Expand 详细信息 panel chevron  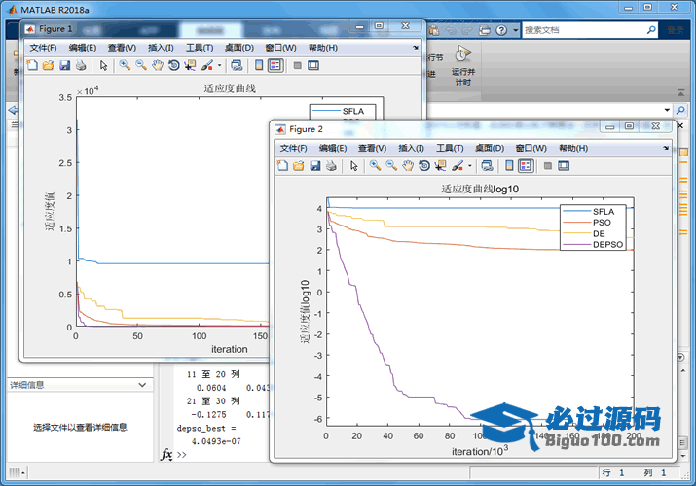tap(142, 385)
